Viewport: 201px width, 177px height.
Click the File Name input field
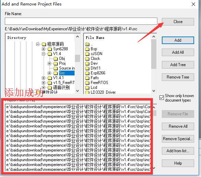tap(81, 21)
